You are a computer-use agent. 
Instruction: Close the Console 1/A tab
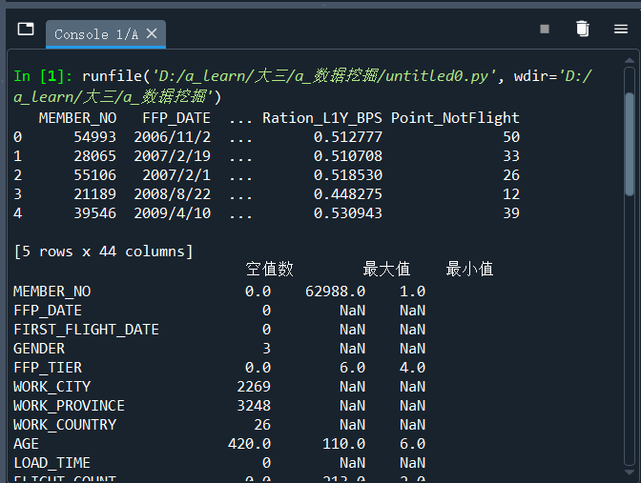click(x=152, y=33)
